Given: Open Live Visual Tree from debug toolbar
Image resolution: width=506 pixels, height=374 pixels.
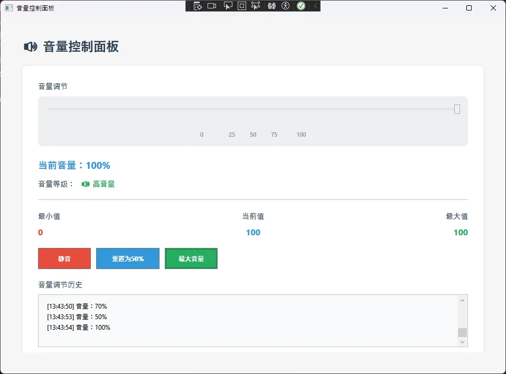Looking at the screenshot, I should [x=198, y=6].
